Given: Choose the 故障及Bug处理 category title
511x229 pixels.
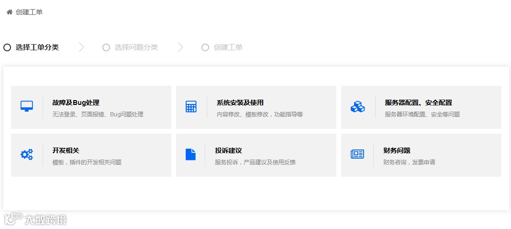Looking at the screenshot, I should tap(76, 103).
